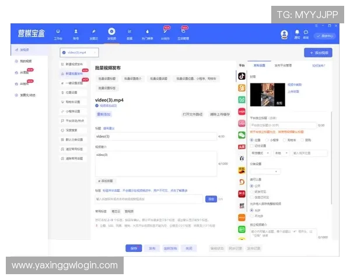This screenshot has height=280, width=350.
Task: Select the Douyin (TikTok) platform icon
Action: [242, 76]
